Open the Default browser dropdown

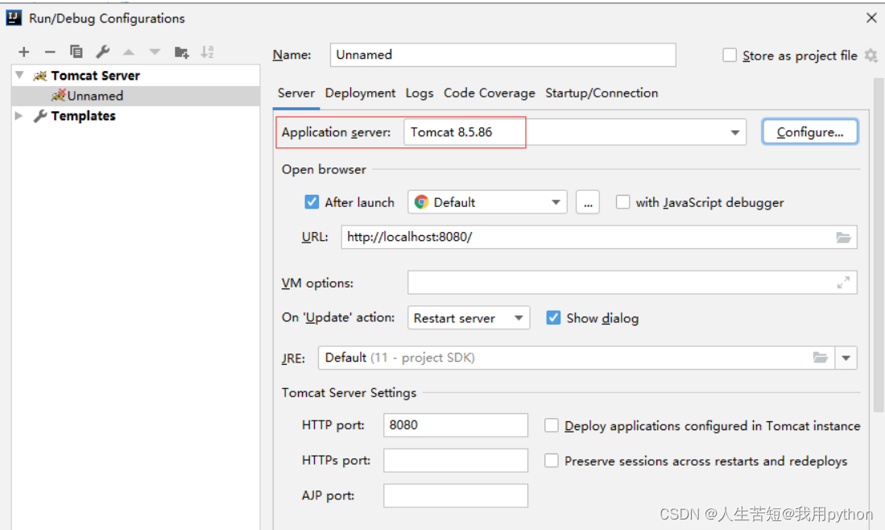(556, 202)
